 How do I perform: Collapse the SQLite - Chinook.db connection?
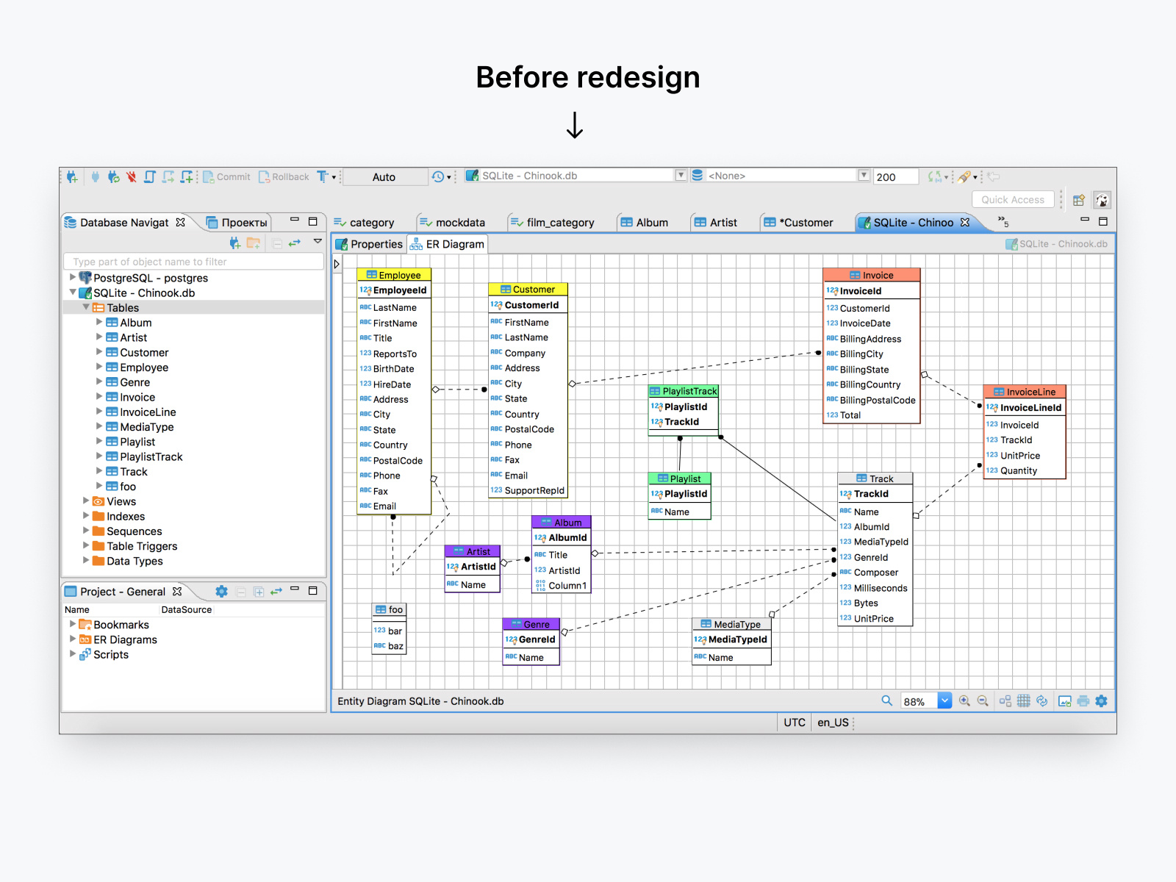tap(73, 293)
